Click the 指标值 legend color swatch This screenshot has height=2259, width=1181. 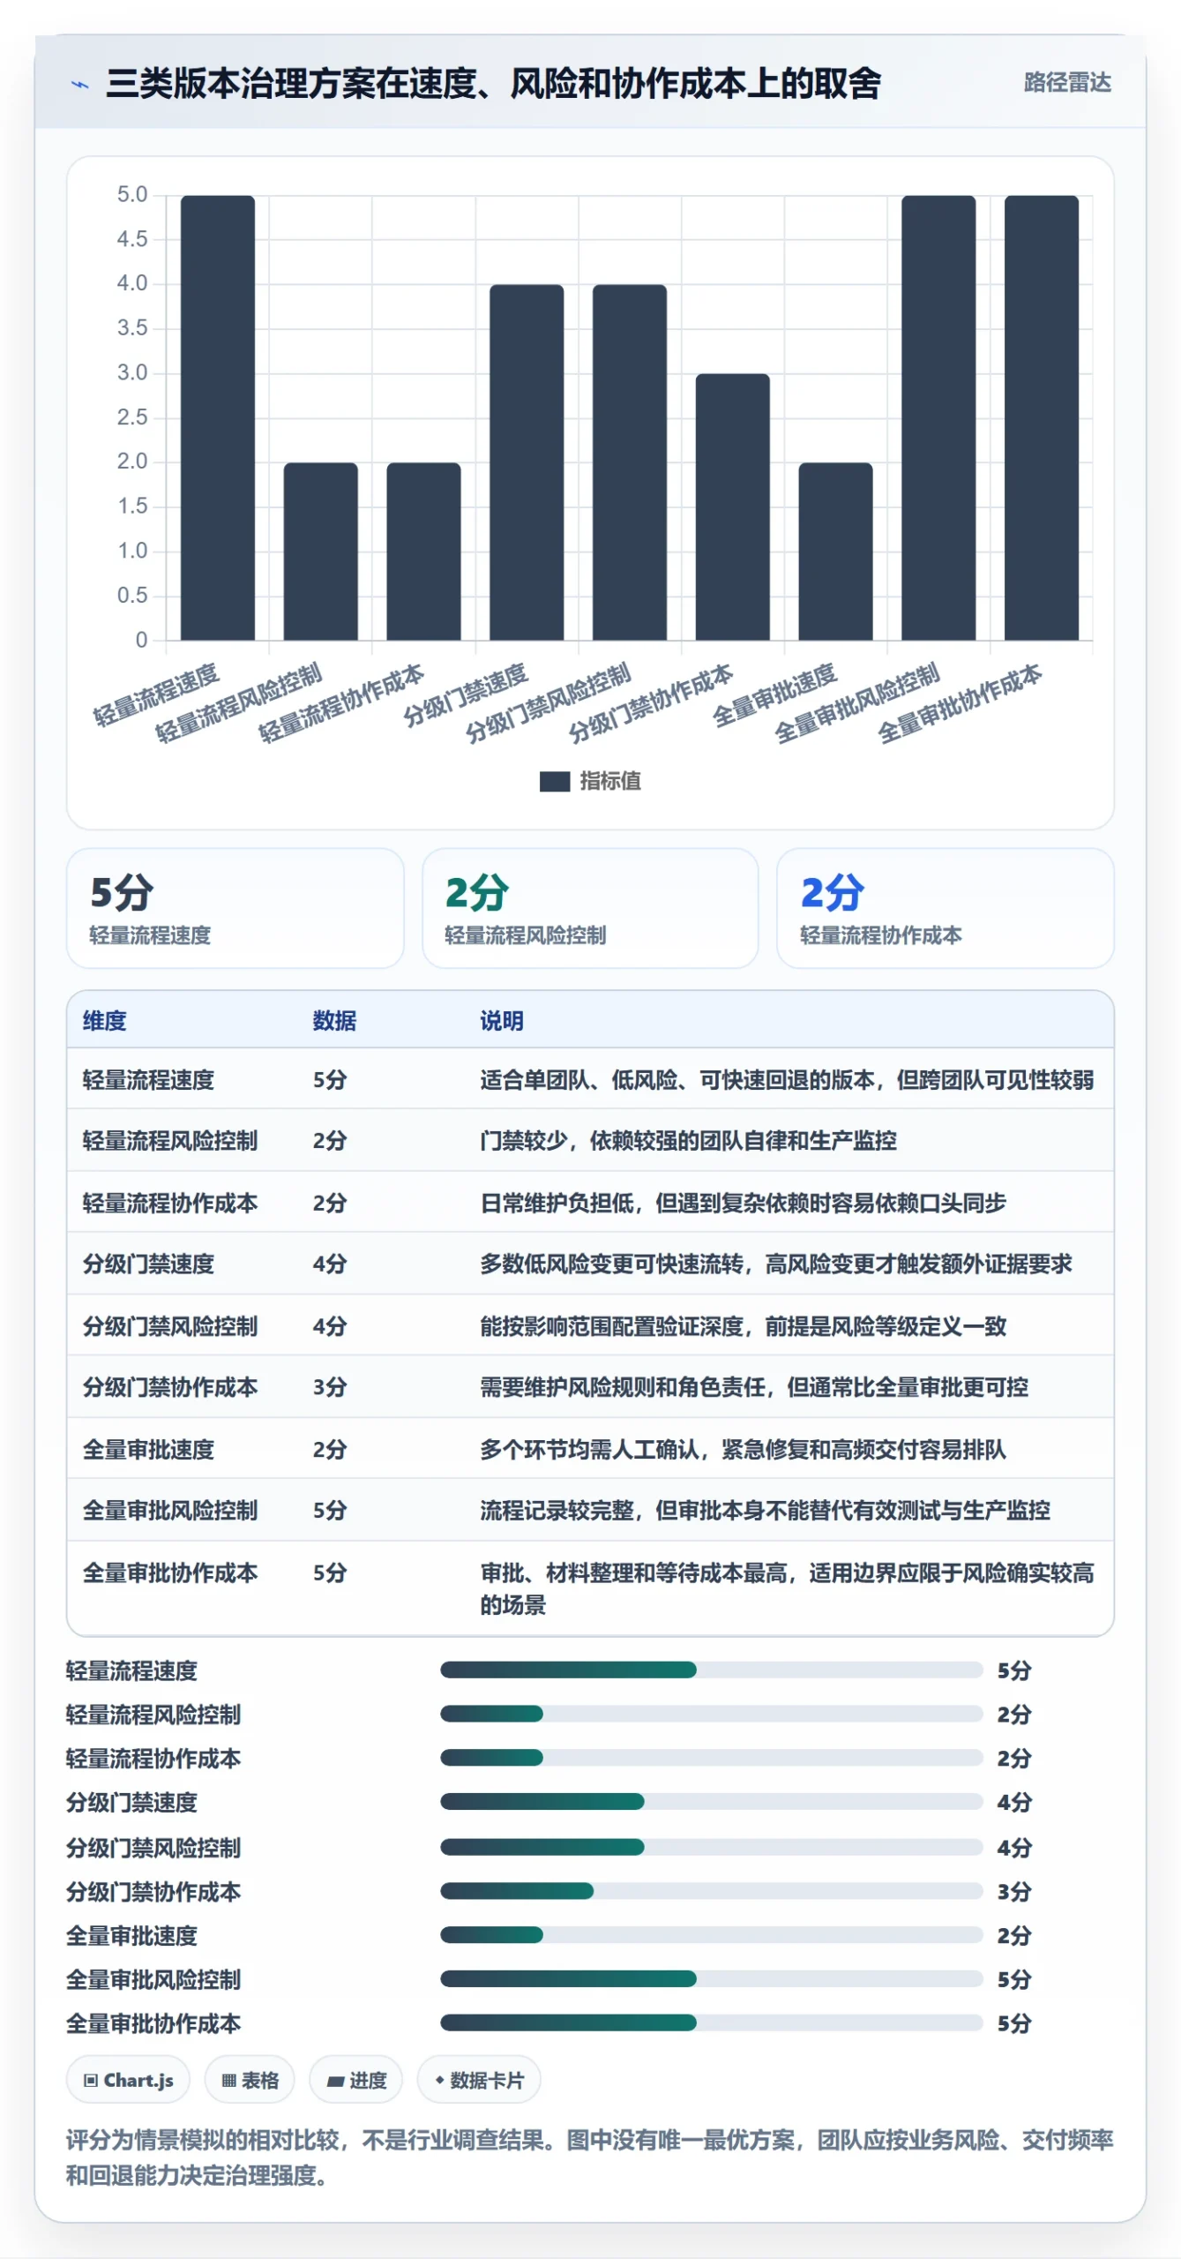click(555, 781)
